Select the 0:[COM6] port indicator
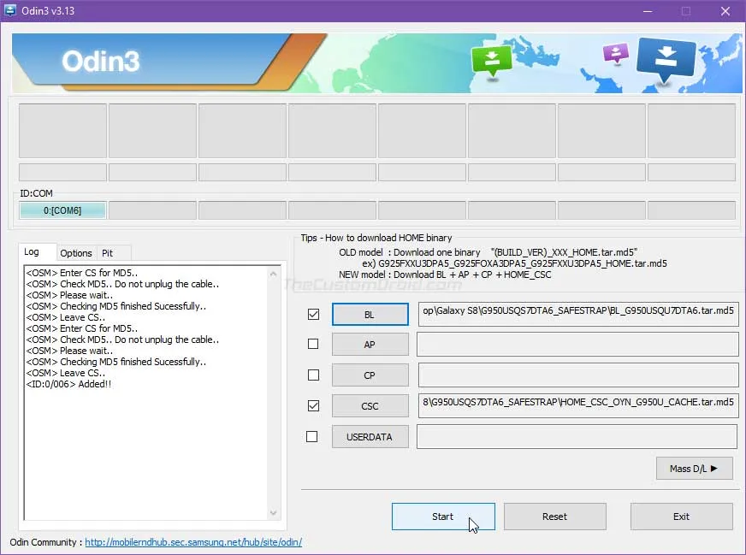This screenshot has height=555, width=746. coord(62,210)
